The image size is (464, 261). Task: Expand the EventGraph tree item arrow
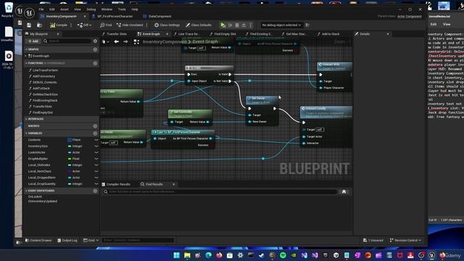26,56
